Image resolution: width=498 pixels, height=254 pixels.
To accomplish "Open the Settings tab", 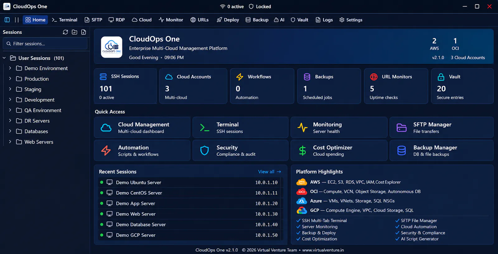I will click(x=351, y=20).
